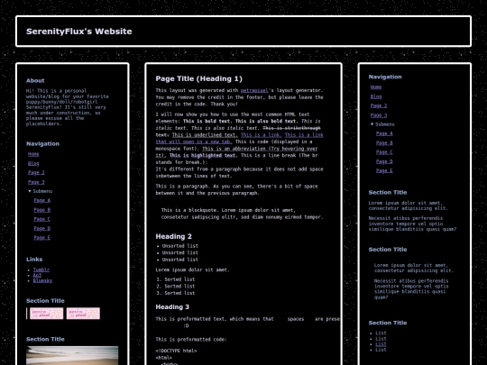Visit the Bluesky link
This screenshot has height=365, width=487.
pos(42,280)
